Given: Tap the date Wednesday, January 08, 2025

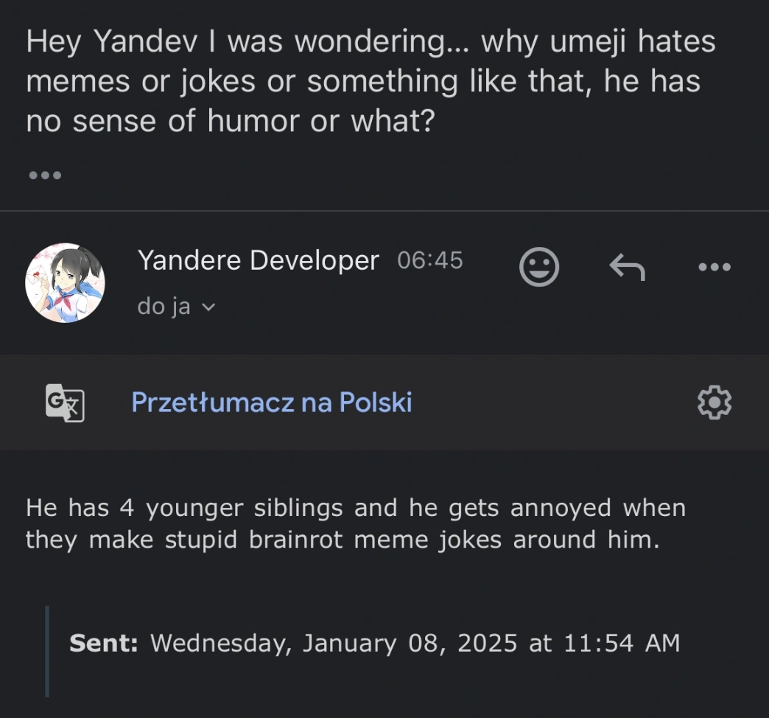Looking at the screenshot, I should tap(335, 643).
